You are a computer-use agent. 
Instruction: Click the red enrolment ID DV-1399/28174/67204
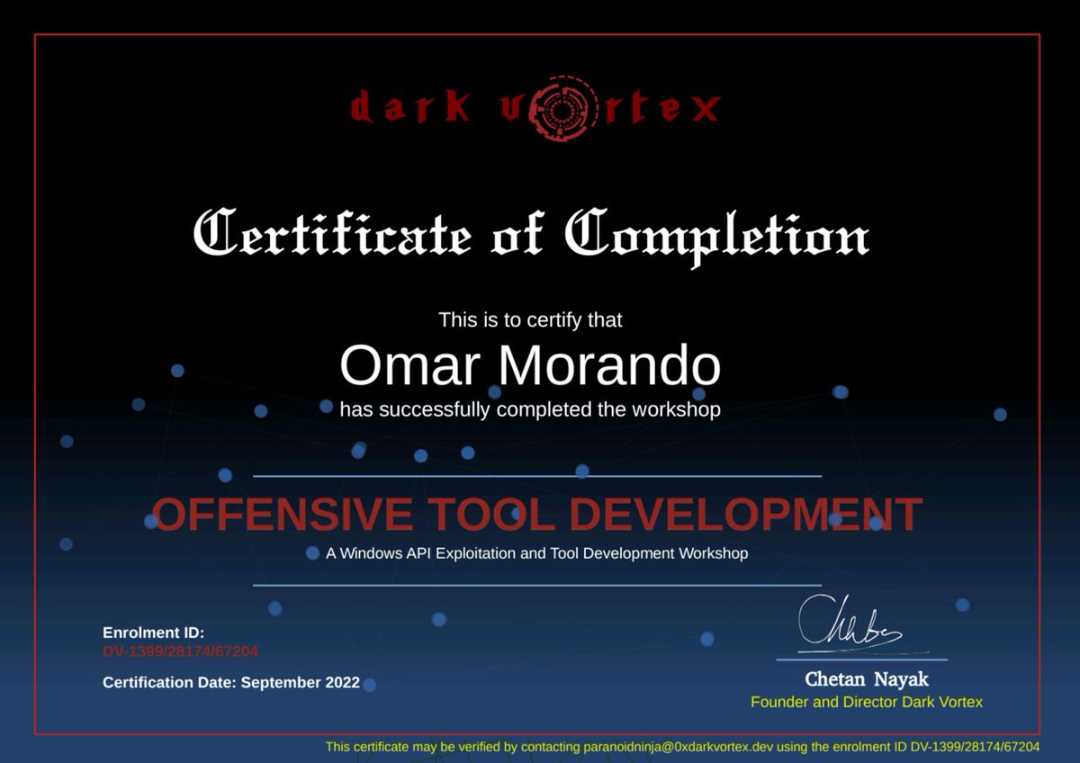(181, 651)
